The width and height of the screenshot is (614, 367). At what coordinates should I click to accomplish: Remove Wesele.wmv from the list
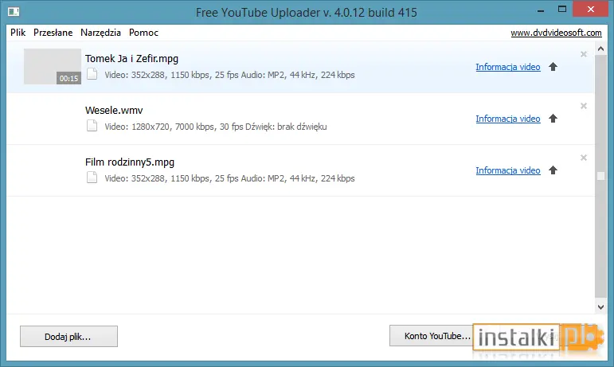click(x=584, y=106)
